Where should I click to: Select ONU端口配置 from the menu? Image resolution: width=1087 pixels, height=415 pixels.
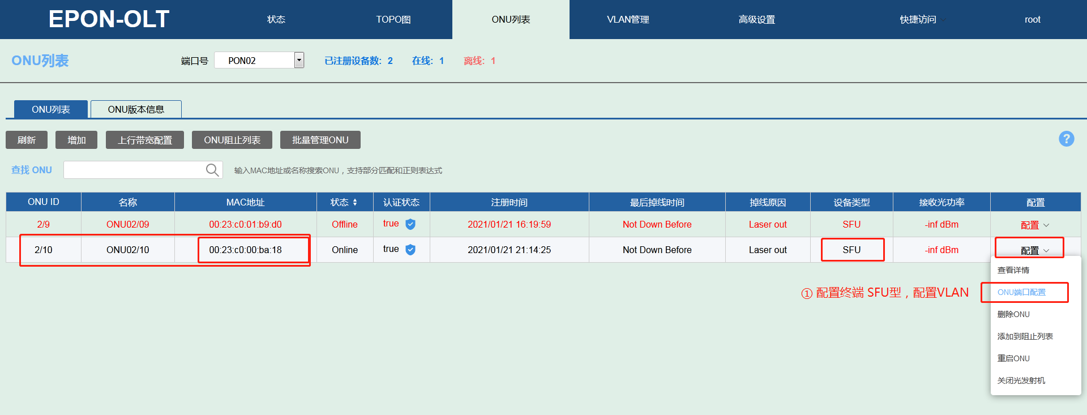[x=1021, y=292]
